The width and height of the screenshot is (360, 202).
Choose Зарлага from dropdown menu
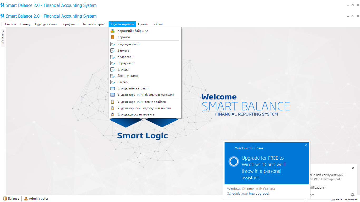coord(145,50)
